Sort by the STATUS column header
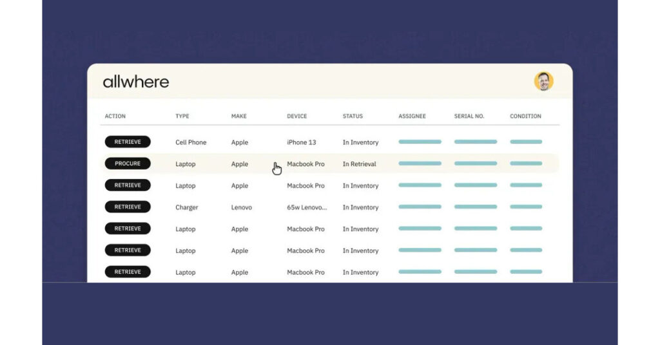The image size is (660, 345). click(x=353, y=117)
